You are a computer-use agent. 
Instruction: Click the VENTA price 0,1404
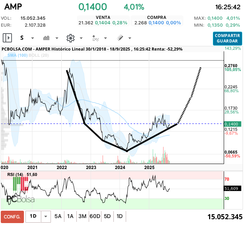click(103, 23)
